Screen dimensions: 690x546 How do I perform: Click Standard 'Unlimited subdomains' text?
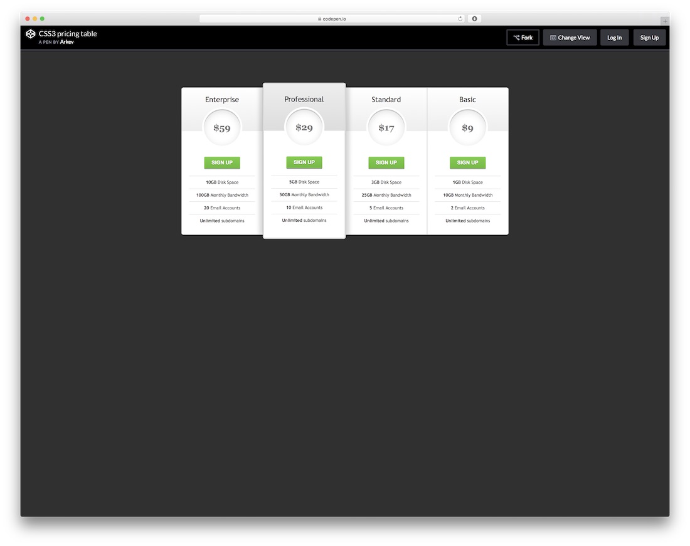(x=386, y=221)
